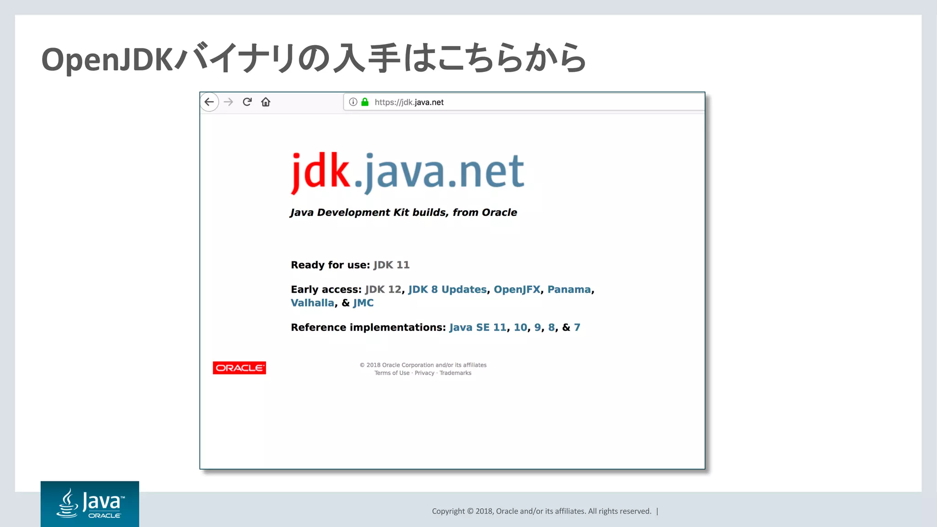
Task: Click the red Oracle logo in the page footer
Action: (x=239, y=368)
